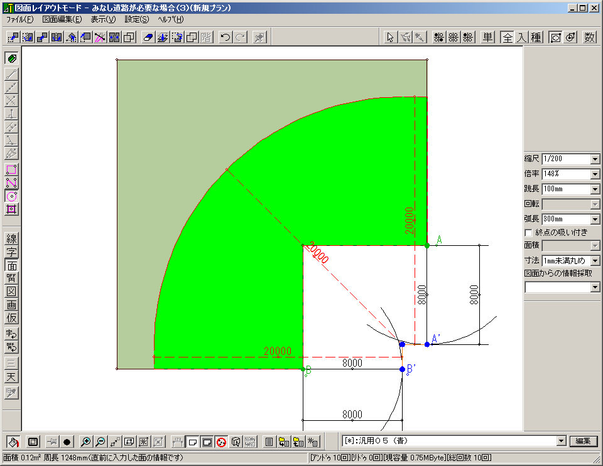Select the magenta circle drawing tool
This screenshot has height=466, width=603.
pyautogui.click(x=11, y=196)
